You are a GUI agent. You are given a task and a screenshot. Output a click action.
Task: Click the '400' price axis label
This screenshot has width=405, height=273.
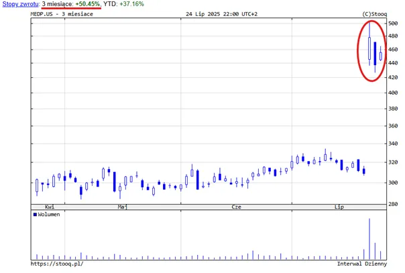[393, 93]
